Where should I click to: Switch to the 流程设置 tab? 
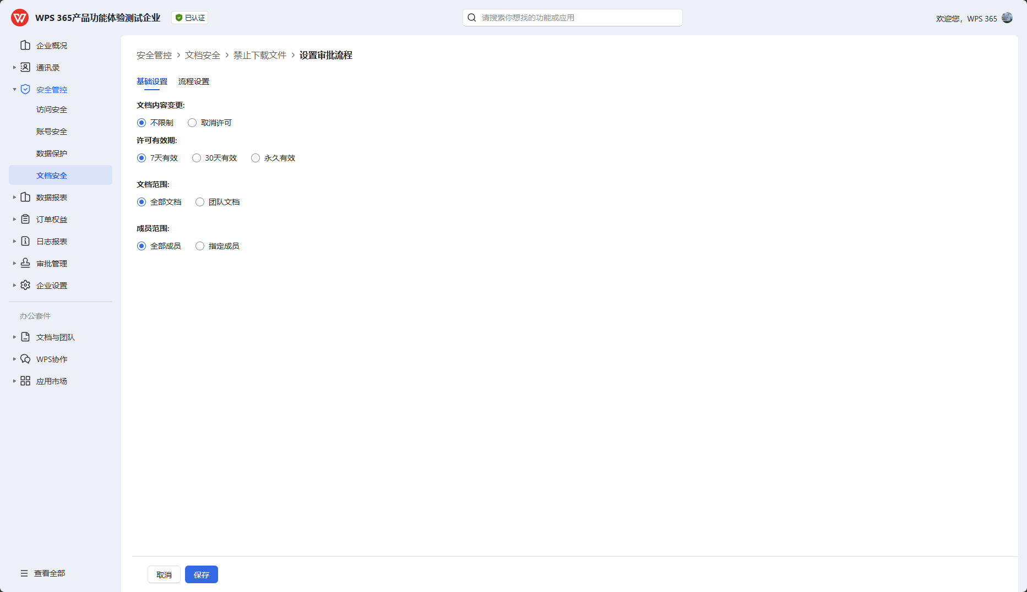(194, 81)
